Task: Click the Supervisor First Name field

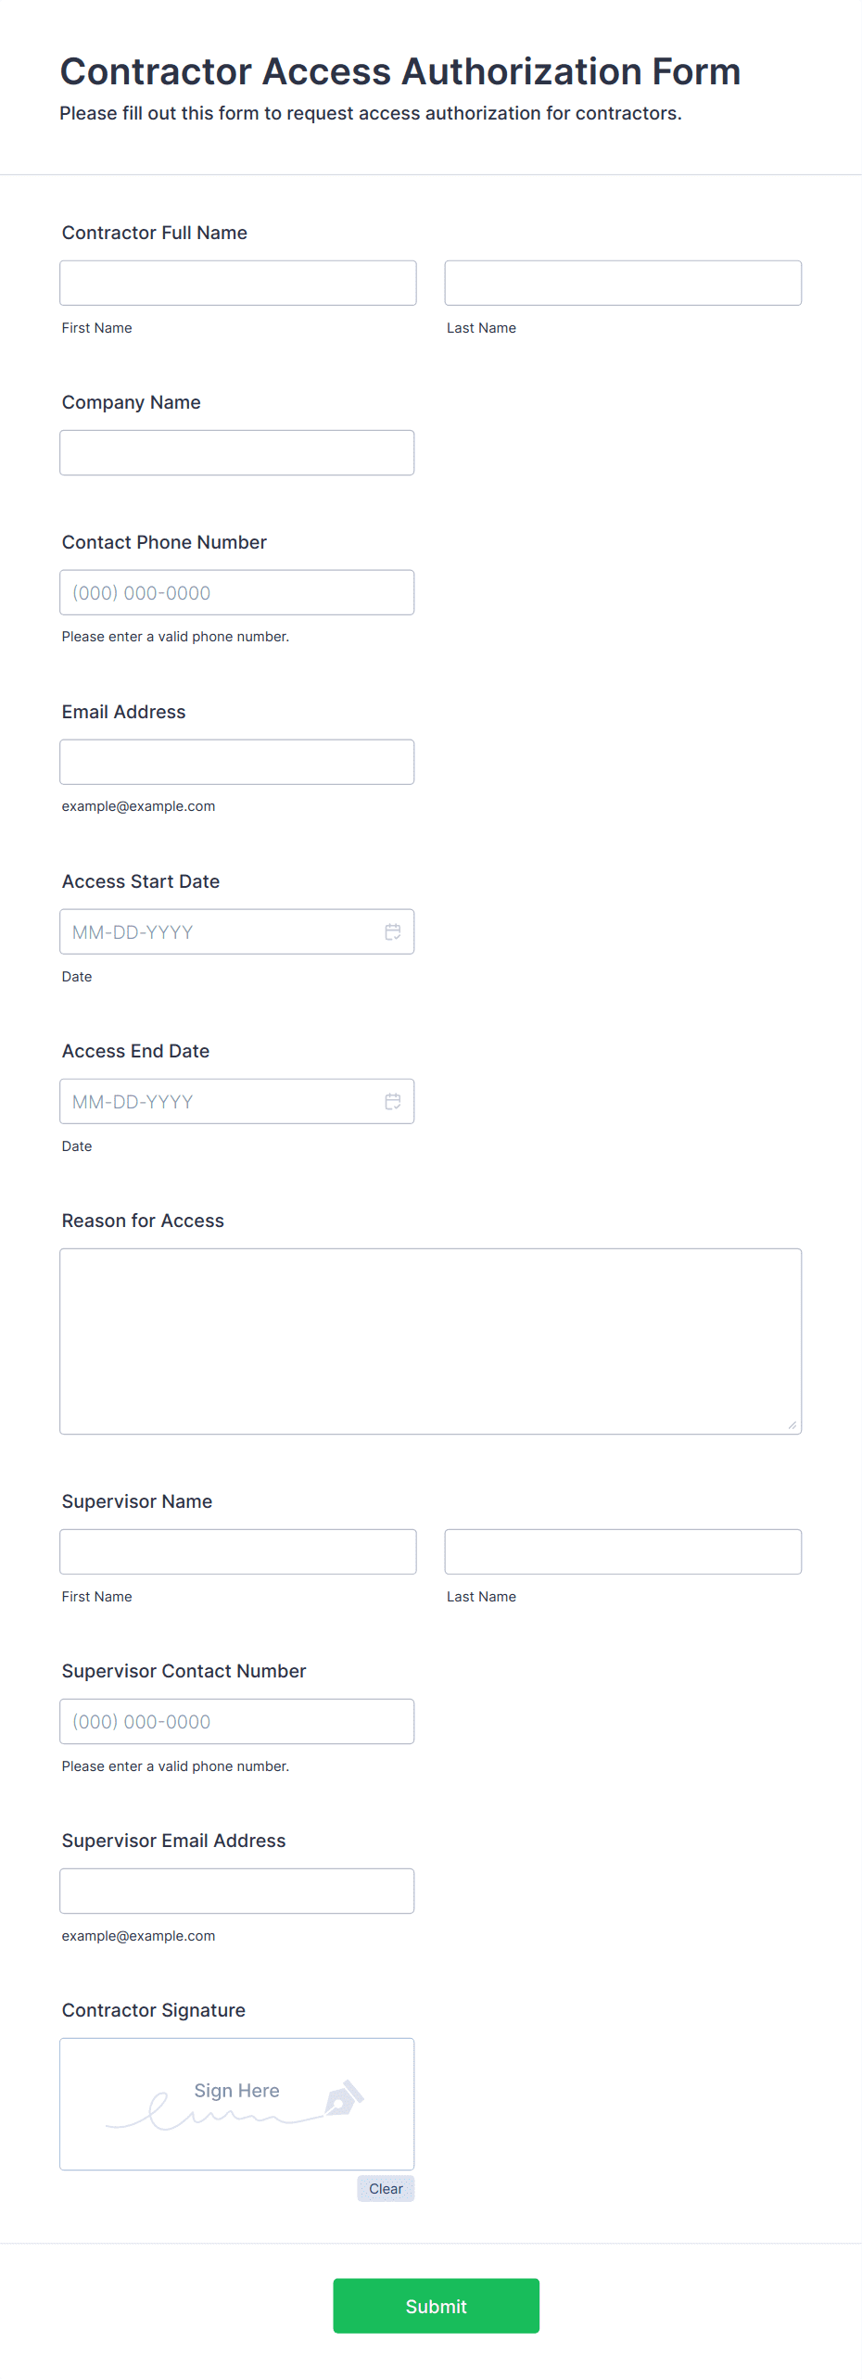Action: (237, 1550)
